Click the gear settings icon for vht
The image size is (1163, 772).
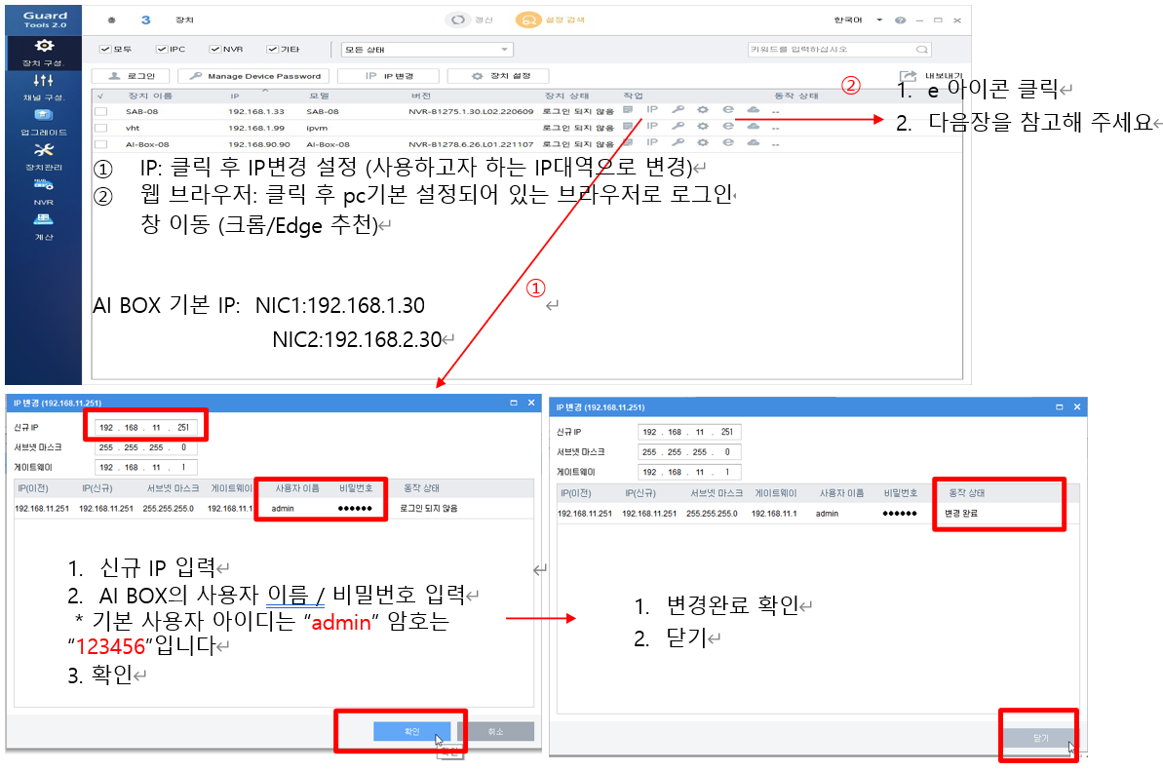pos(702,127)
